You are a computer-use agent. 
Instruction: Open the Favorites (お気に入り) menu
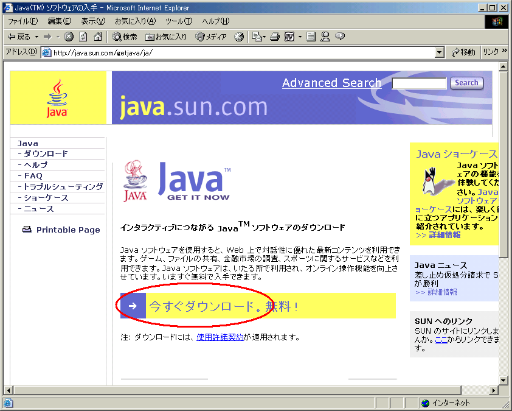click(135, 21)
